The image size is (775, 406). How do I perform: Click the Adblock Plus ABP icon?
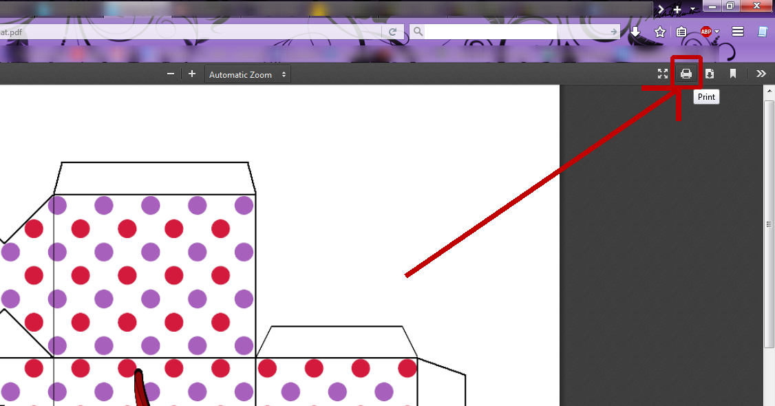point(705,32)
